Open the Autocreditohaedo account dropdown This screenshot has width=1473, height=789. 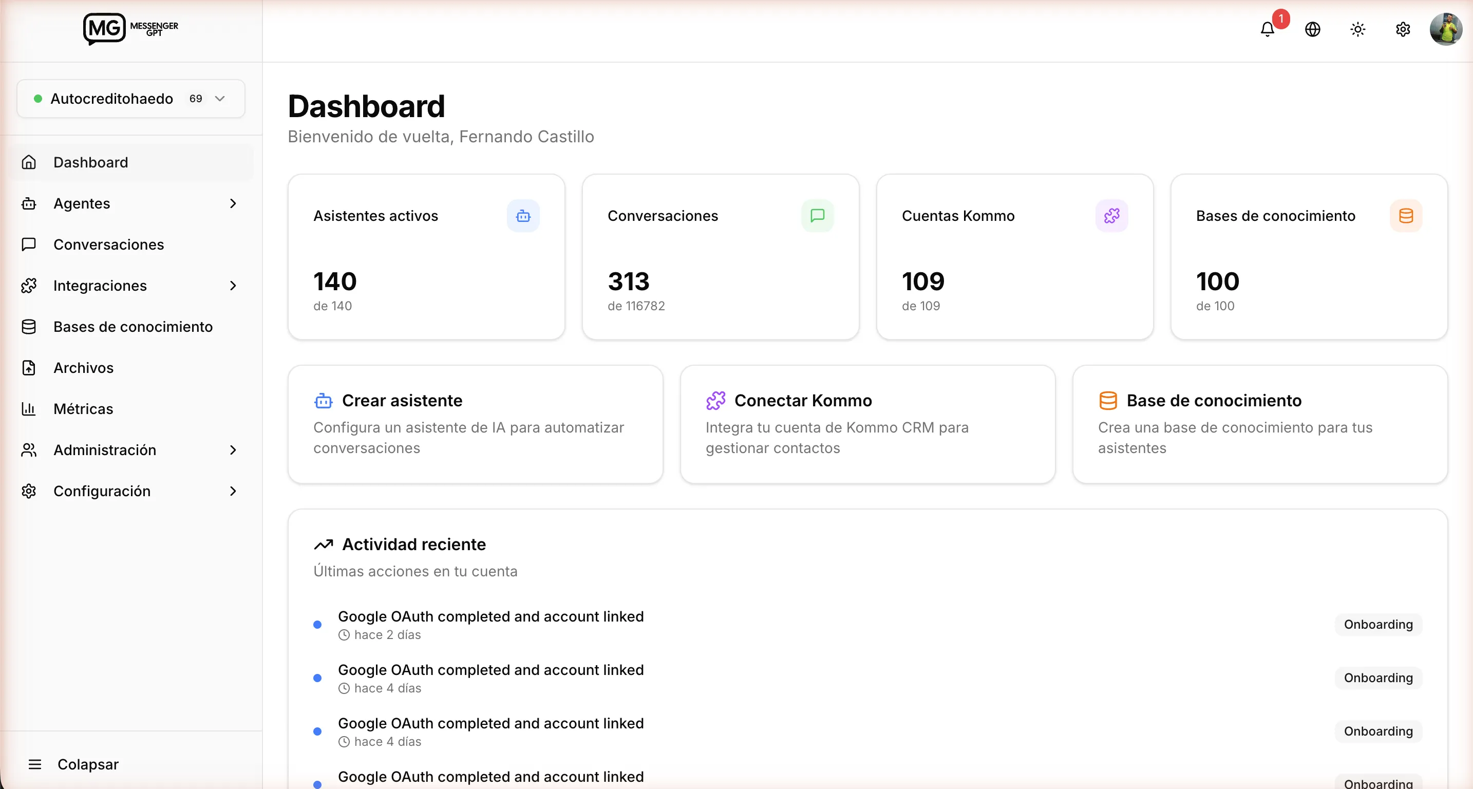[131, 99]
